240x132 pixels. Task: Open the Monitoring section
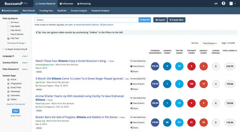click(x=84, y=4)
